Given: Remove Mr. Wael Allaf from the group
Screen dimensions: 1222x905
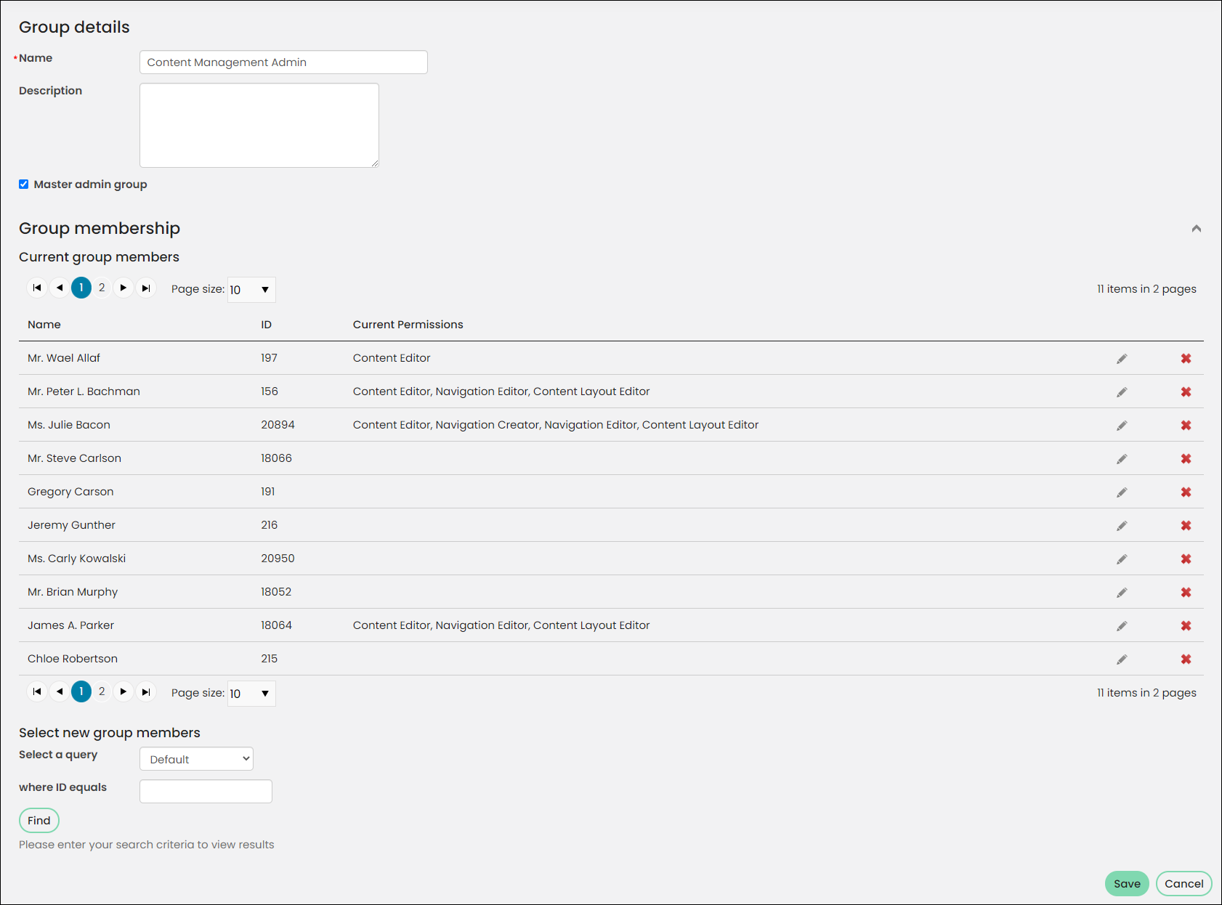Looking at the screenshot, I should 1186,359.
